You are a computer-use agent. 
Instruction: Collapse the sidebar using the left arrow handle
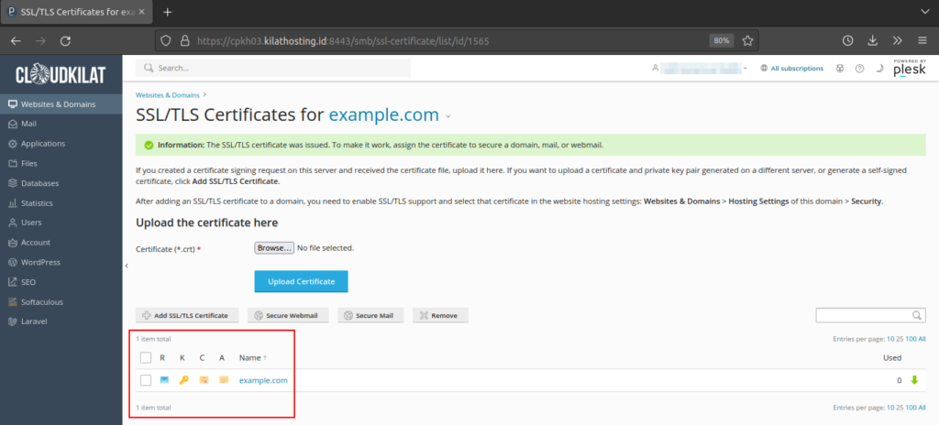[127, 266]
